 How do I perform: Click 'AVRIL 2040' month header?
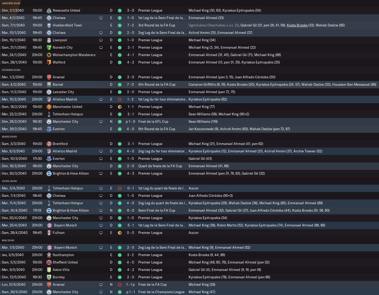(9, 181)
